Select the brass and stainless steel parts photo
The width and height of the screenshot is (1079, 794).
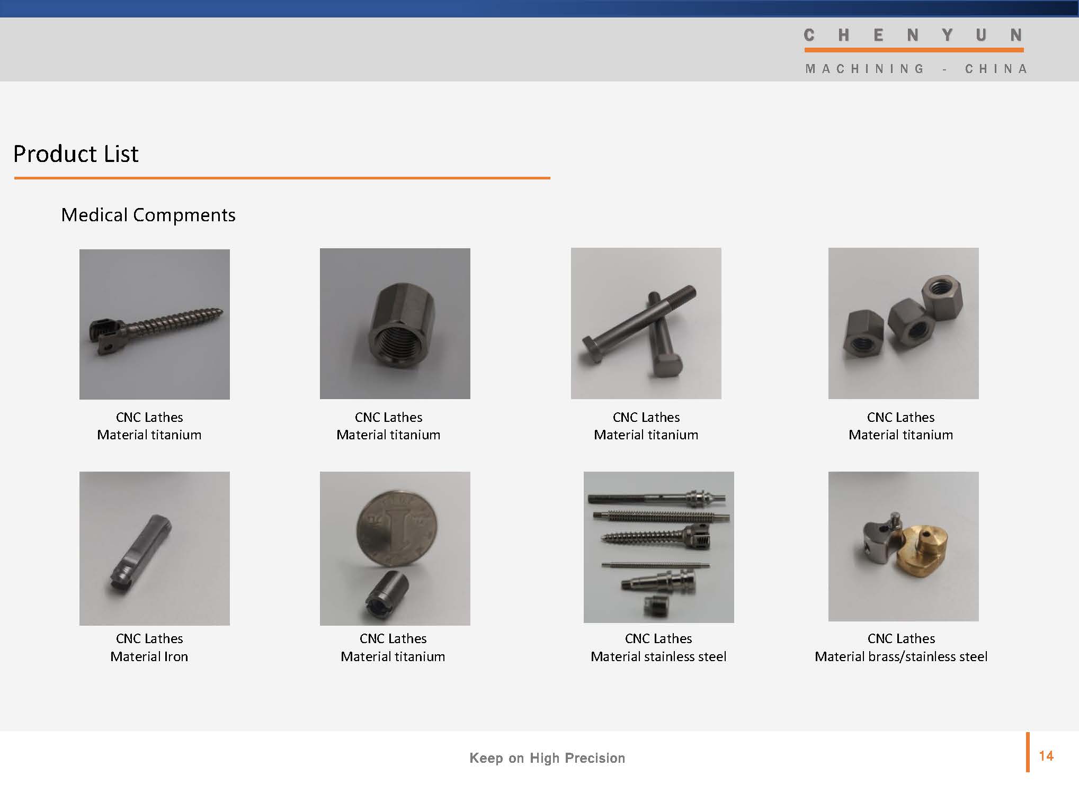coord(904,546)
